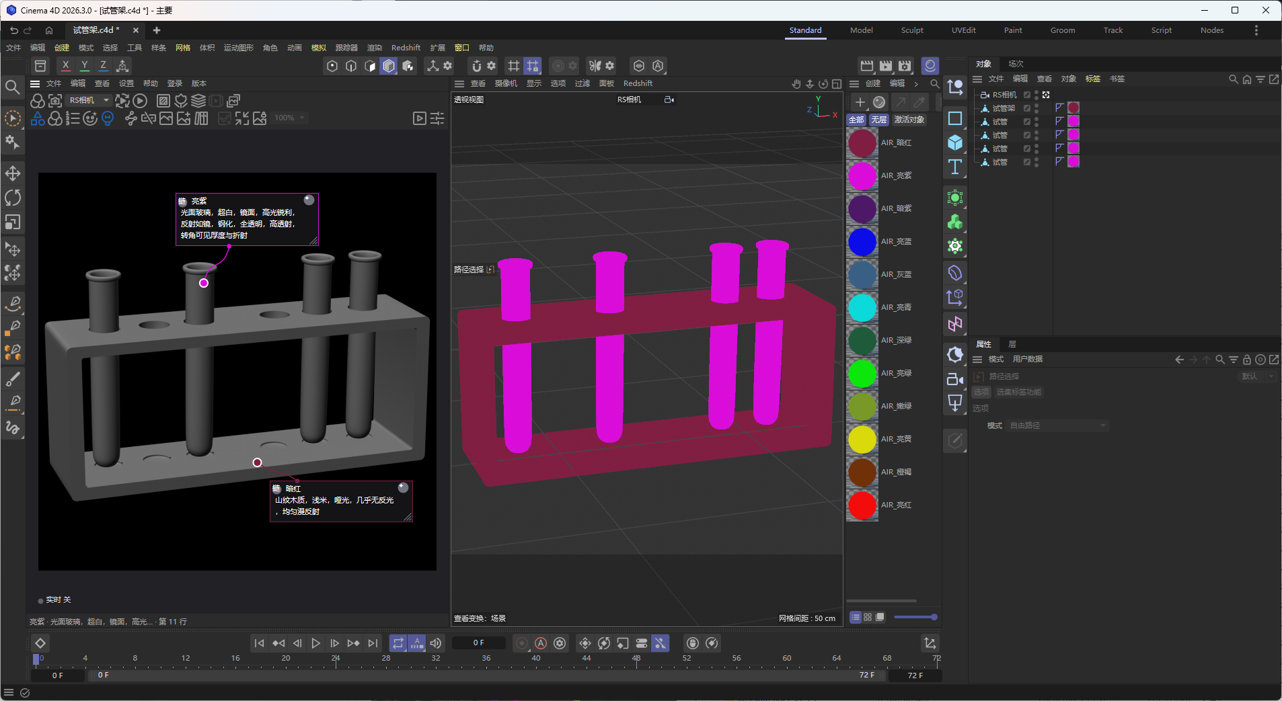Add a new document tab with plus icon
Image resolution: width=1282 pixels, height=701 pixels.
pos(157,30)
